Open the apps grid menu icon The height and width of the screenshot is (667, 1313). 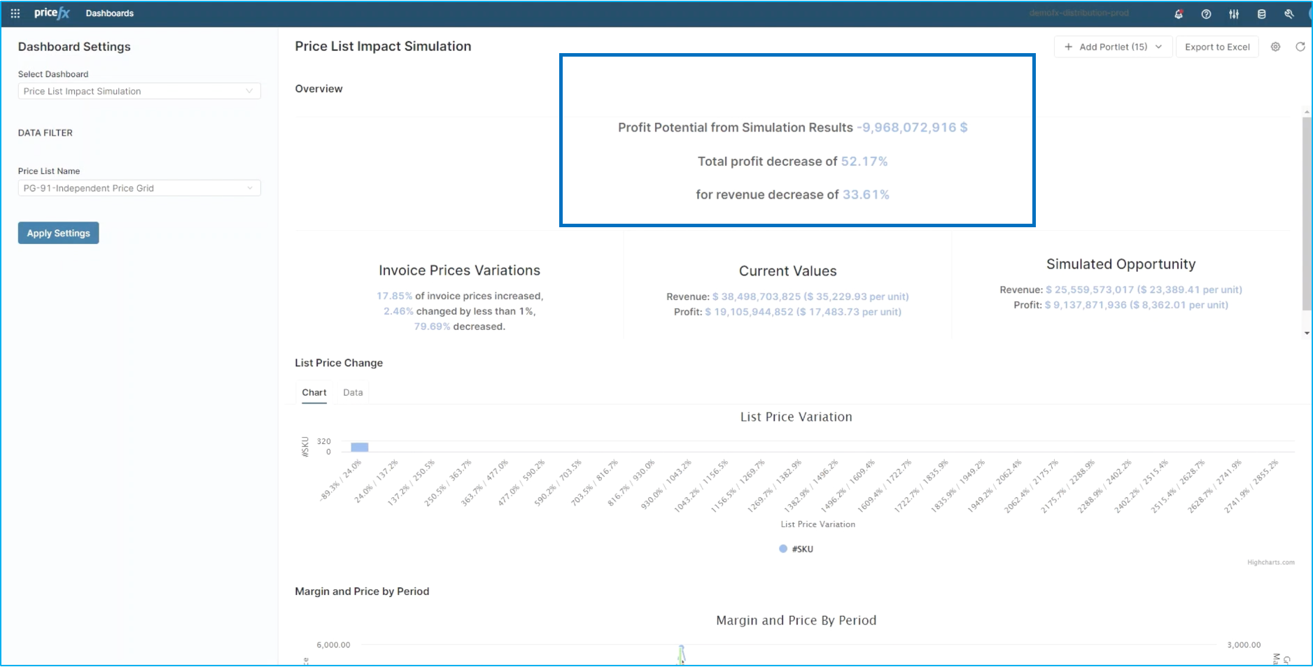pyautogui.click(x=15, y=13)
